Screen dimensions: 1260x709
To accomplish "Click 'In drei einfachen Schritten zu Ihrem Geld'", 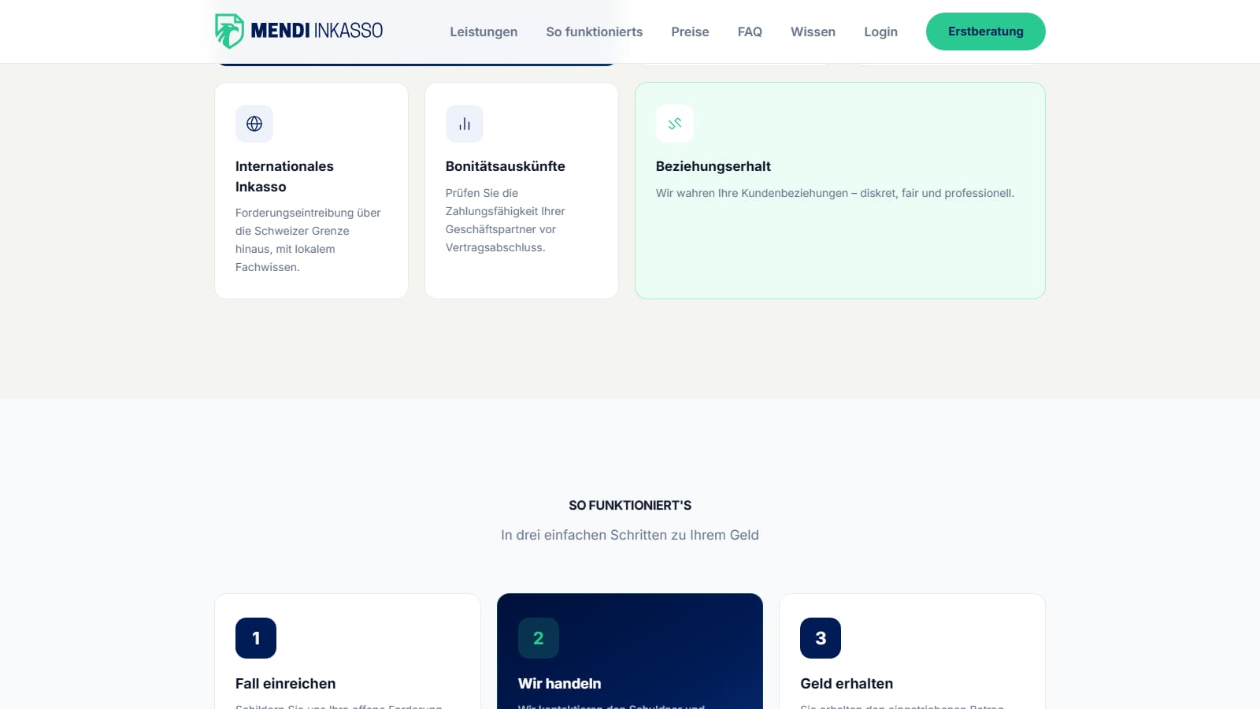I will coord(630,535).
